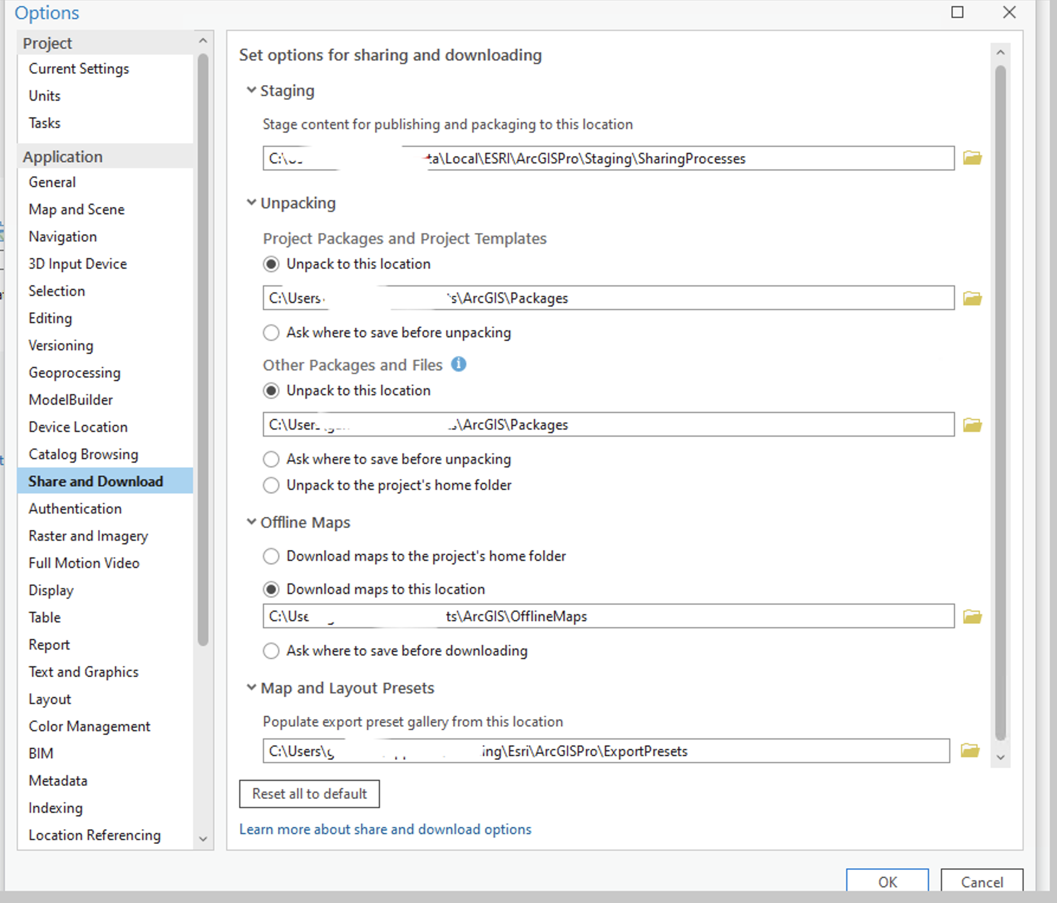Open folder browser for Offline Maps location
1057x903 pixels.
pos(972,617)
